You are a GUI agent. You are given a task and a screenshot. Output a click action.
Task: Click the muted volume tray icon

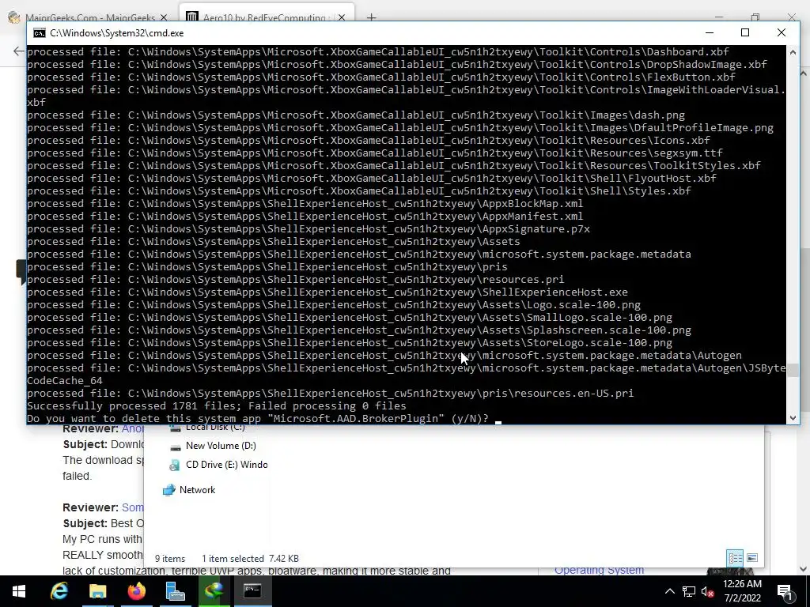[x=707, y=591]
